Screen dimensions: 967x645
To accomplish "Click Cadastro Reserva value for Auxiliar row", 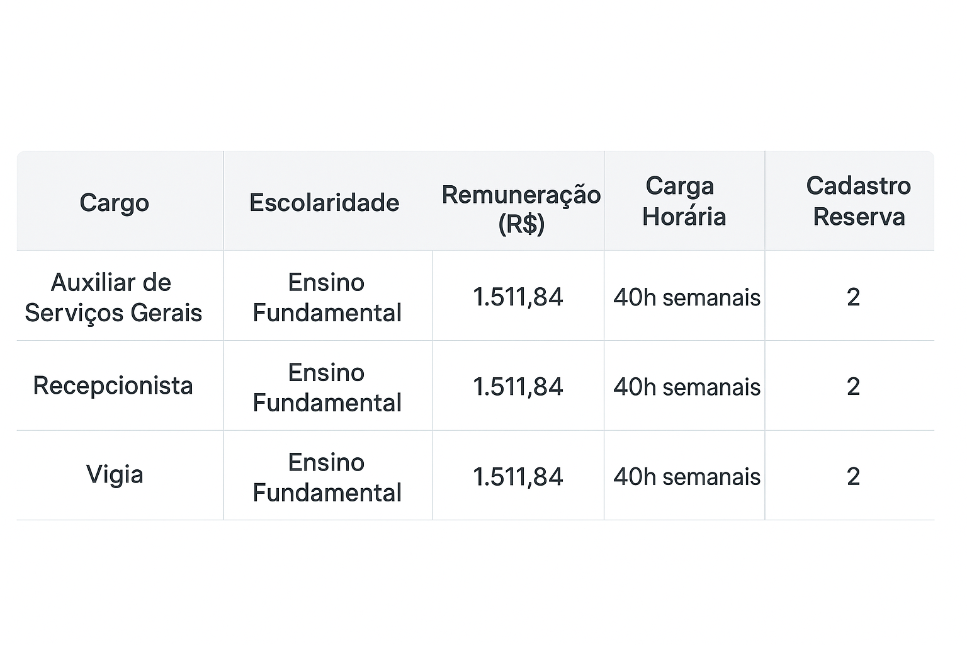I will [853, 297].
